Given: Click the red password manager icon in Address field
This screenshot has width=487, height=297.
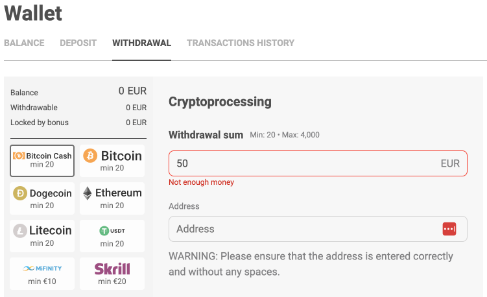Looking at the screenshot, I should 449,229.
